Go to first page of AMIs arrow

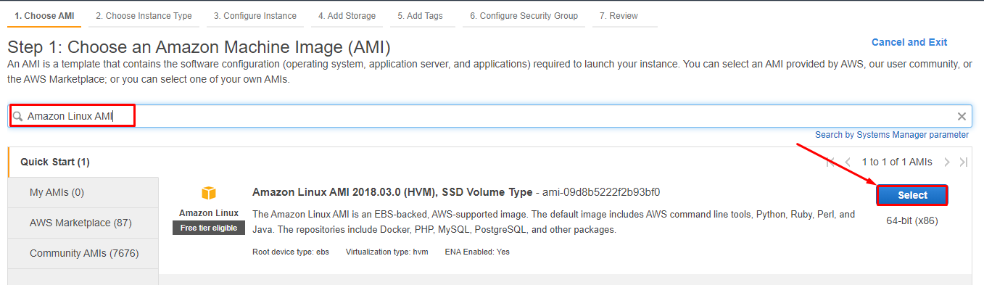pyautogui.click(x=831, y=162)
